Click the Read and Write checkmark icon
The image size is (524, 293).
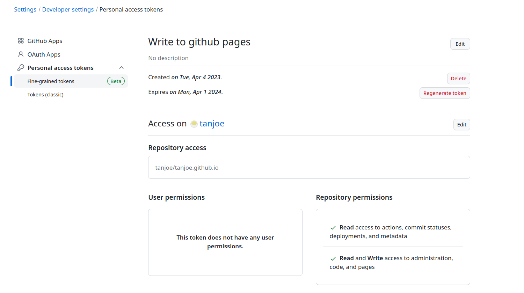point(333,258)
